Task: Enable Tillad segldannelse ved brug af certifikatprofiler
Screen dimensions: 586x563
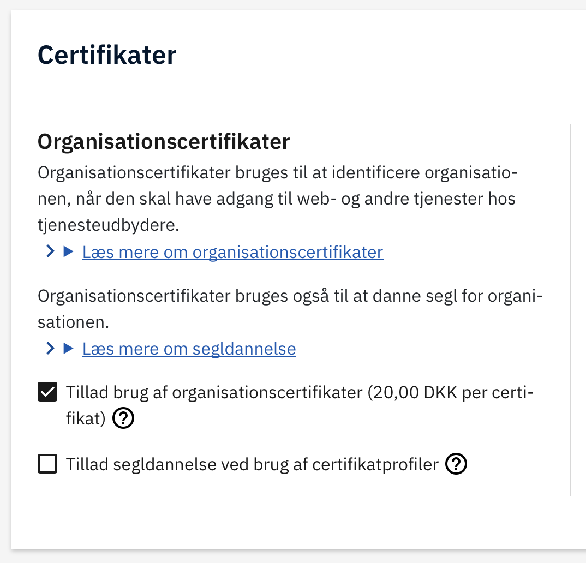Action: click(47, 464)
